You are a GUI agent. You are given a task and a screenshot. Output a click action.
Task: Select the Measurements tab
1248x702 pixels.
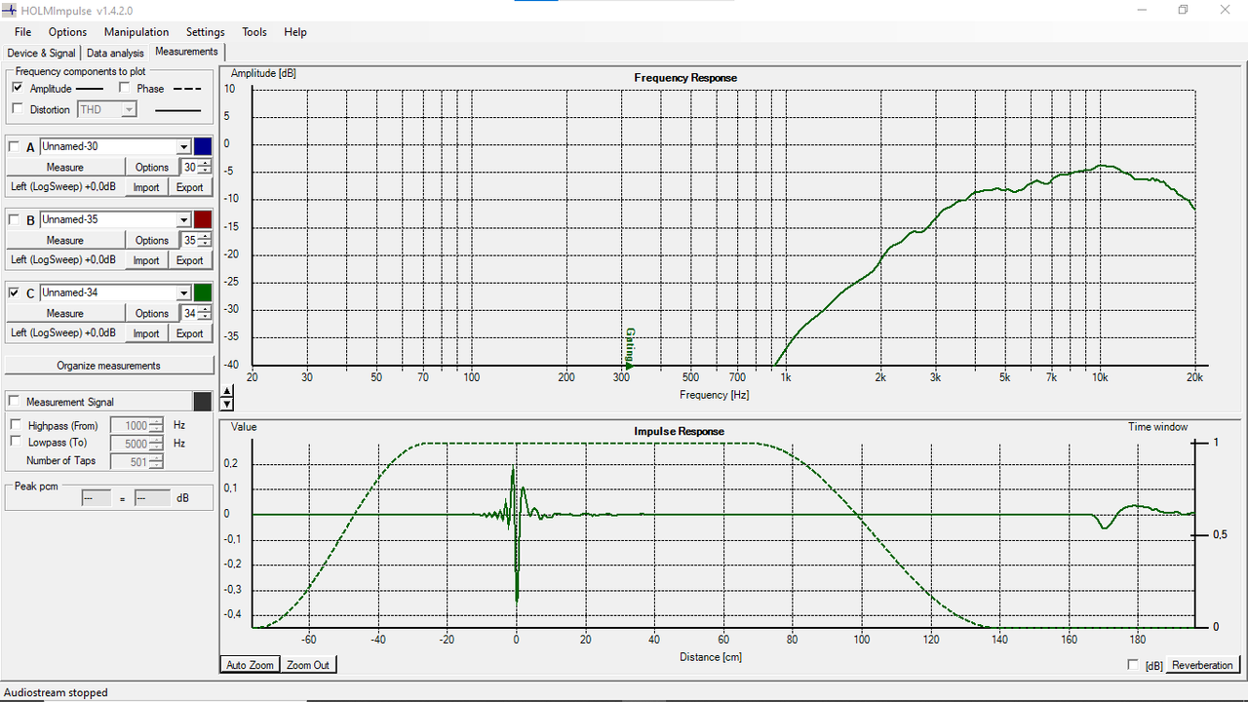pyautogui.click(x=186, y=52)
